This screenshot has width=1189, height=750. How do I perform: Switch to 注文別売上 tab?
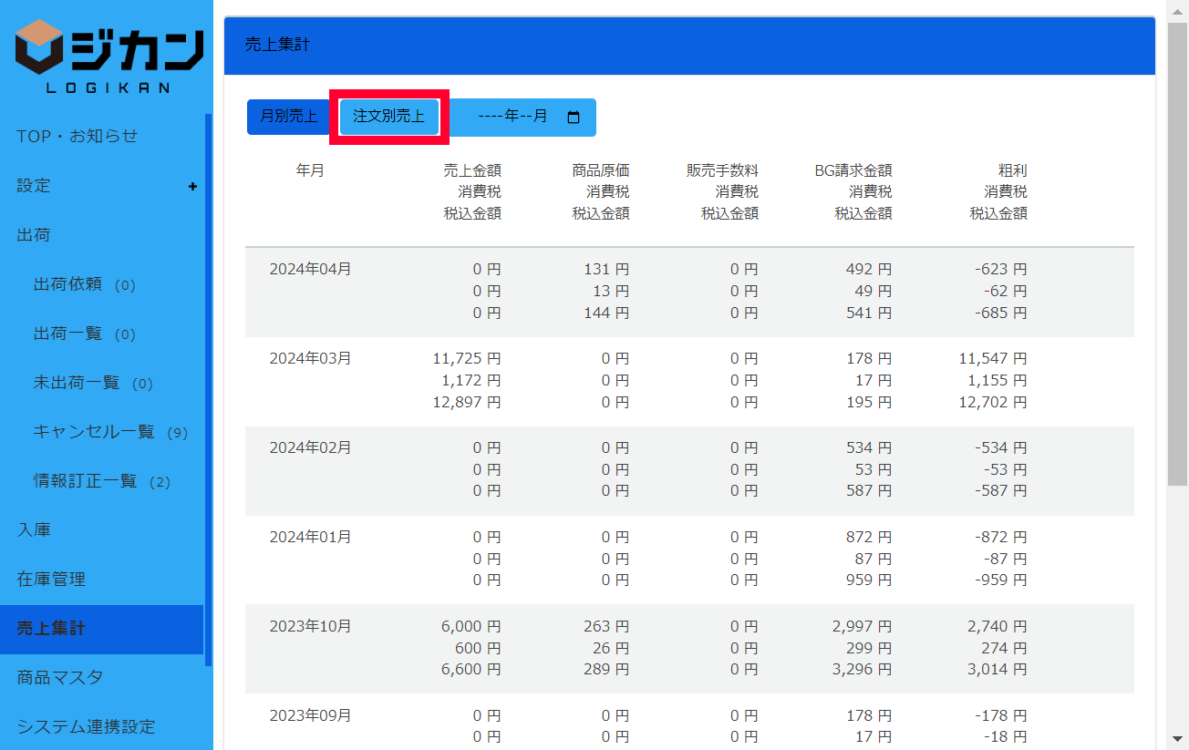pyautogui.click(x=389, y=117)
